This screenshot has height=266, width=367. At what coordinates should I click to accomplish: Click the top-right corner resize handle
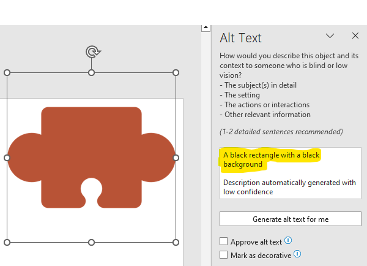click(x=176, y=73)
